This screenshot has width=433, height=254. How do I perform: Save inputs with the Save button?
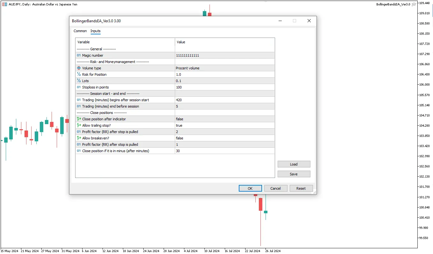pyautogui.click(x=294, y=174)
